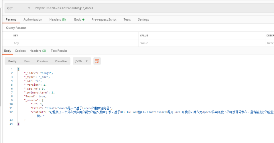Screen dimensions: 274x143
Task: Click the "_primary_term": 1 line
Action: pyautogui.click(x=39, y=92)
